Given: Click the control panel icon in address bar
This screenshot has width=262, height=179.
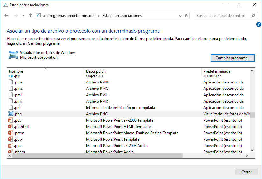Looking at the screenshot, I should tap(38, 15).
